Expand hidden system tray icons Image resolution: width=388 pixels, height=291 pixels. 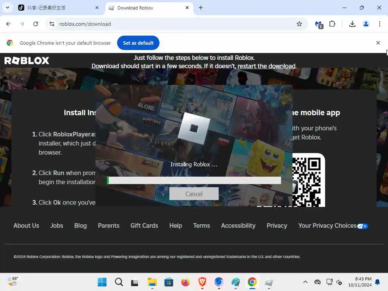[305, 282]
